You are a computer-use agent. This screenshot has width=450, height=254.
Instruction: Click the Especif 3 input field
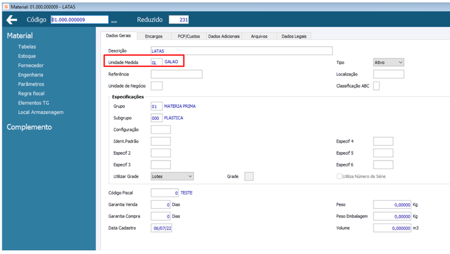[x=161, y=164]
